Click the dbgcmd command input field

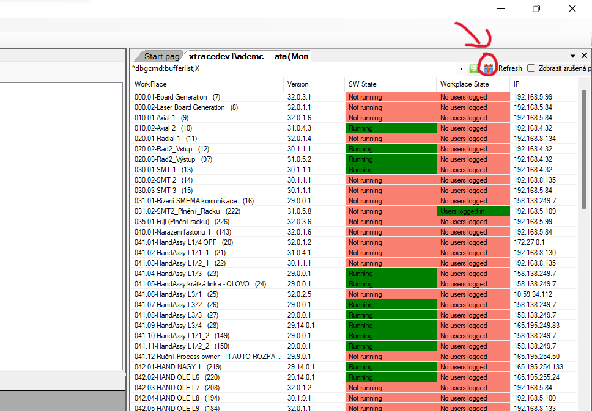pyautogui.click(x=294, y=68)
